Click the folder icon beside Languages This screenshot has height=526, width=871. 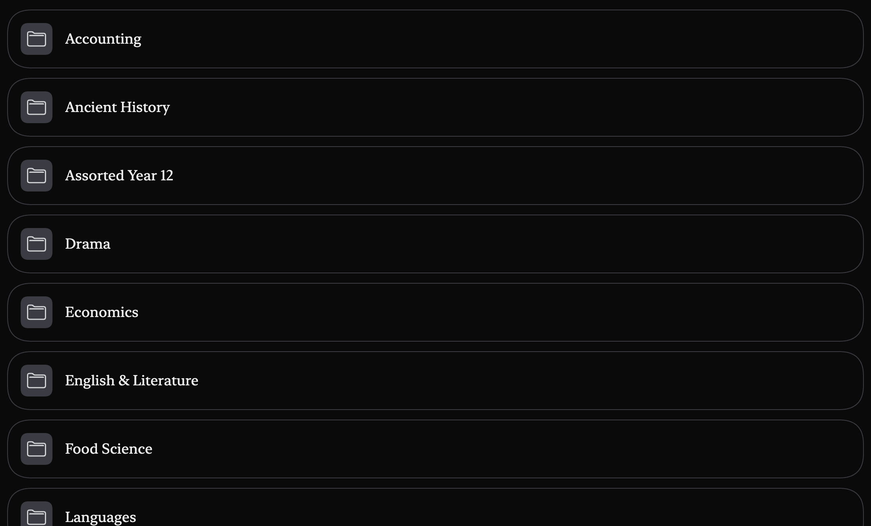coord(37,516)
